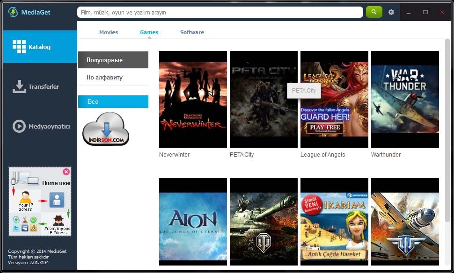
Task: Click the Warthunder title text
Action: [x=386, y=154]
